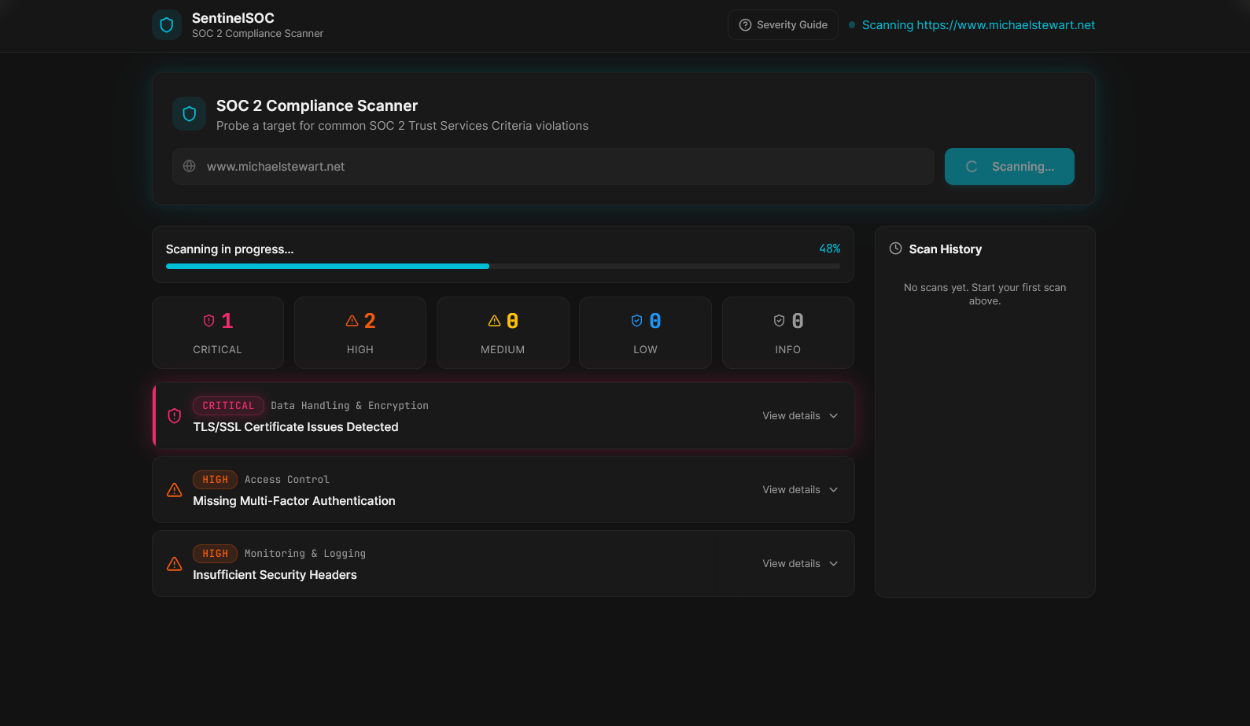Open the scanning michaelstewart.net link in header

pyautogui.click(x=978, y=25)
